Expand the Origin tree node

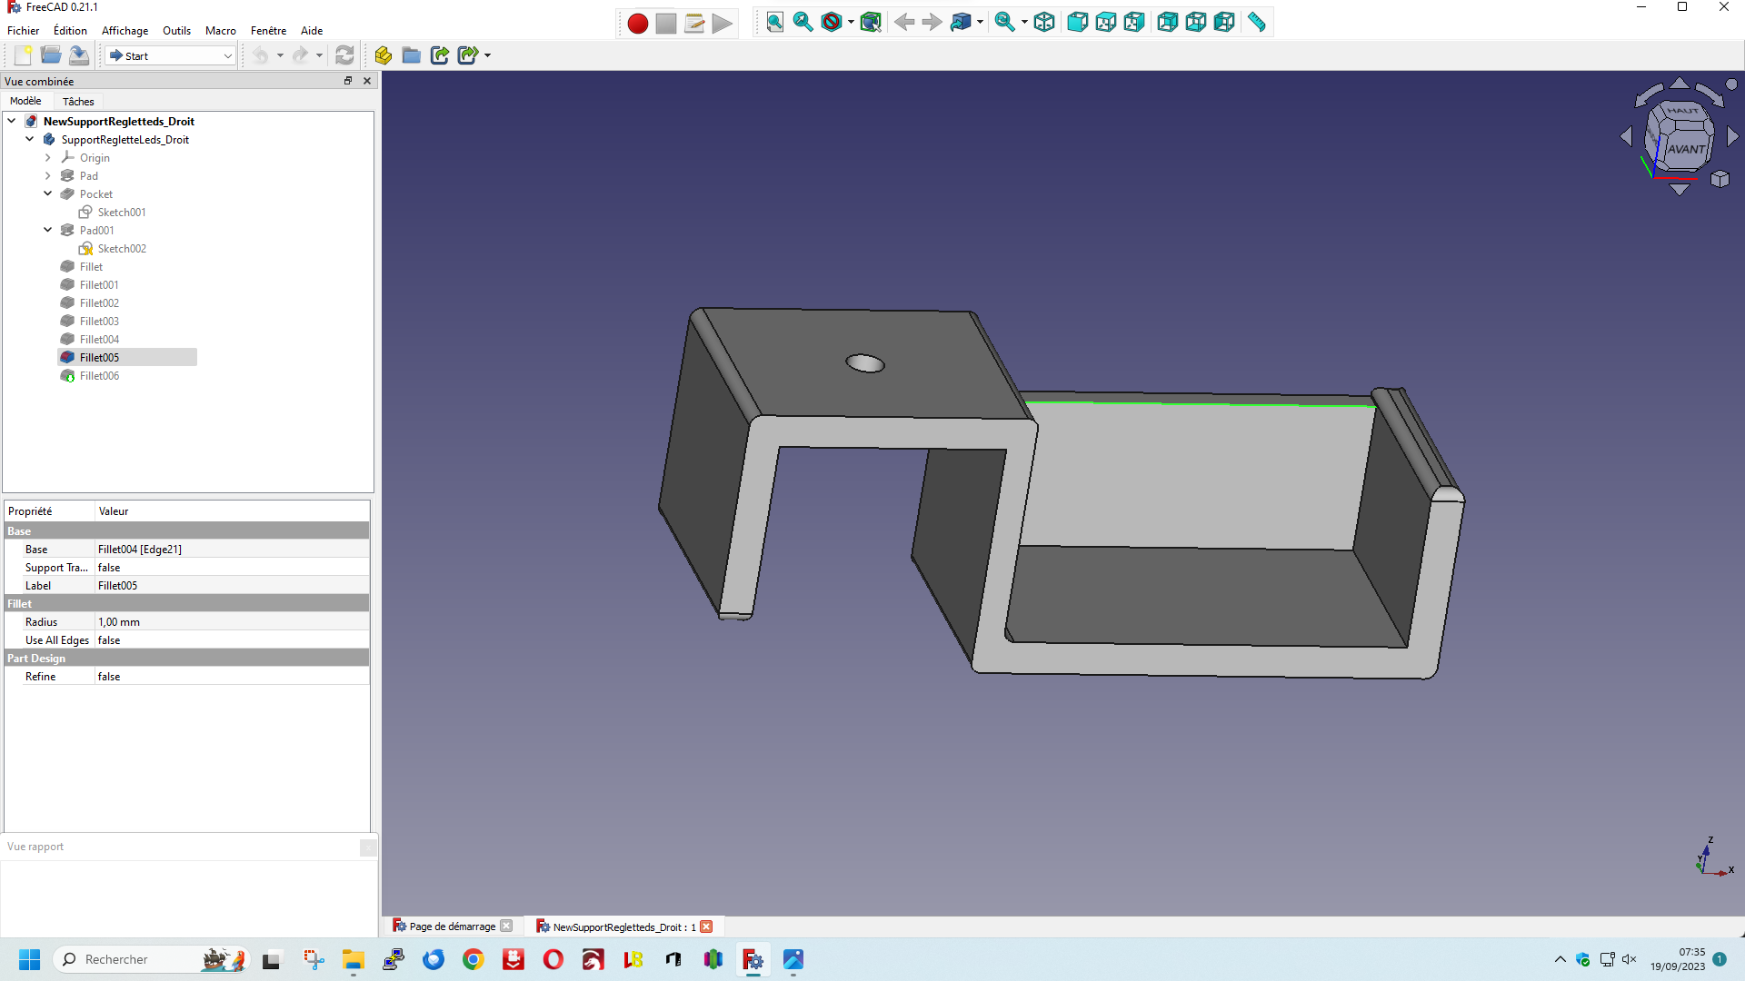coord(48,157)
